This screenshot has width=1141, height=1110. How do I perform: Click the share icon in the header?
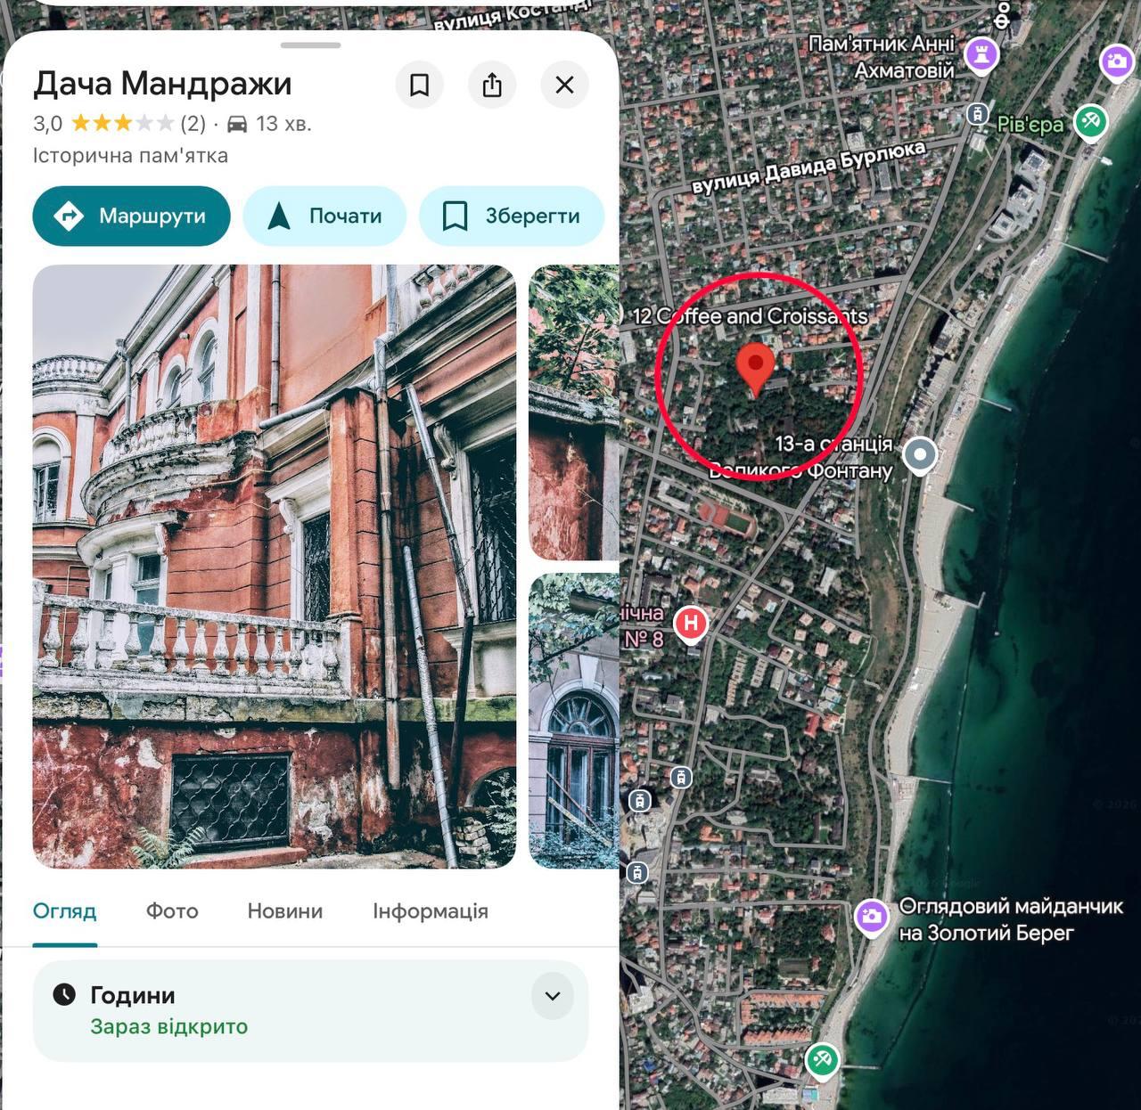click(x=492, y=85)
